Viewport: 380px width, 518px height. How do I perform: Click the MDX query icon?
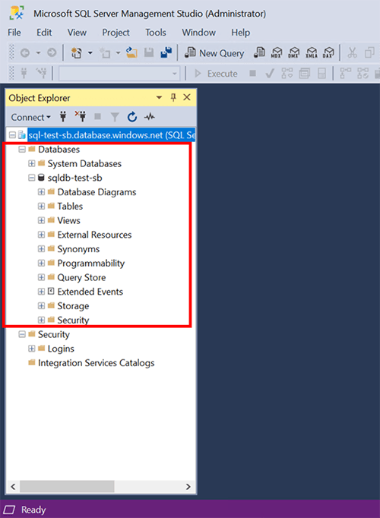point(277,52)
